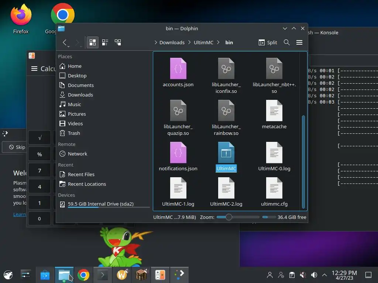Select ultimmc.cfg file icon
Image resolution: width=378 pixels, height=283 pixels.
click(x=274, y=188)
